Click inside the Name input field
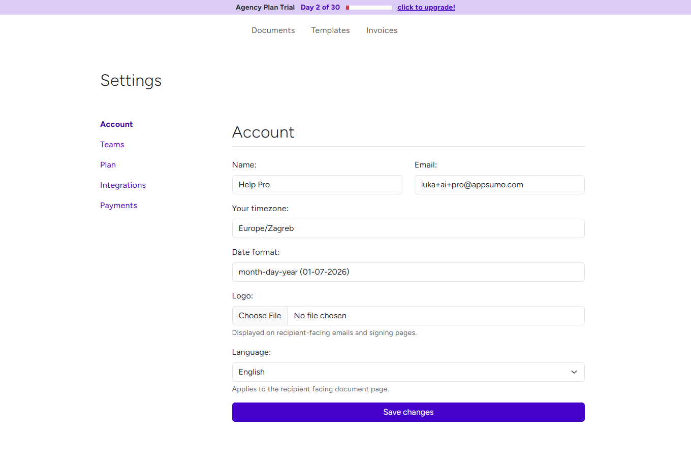 (317, 185)
